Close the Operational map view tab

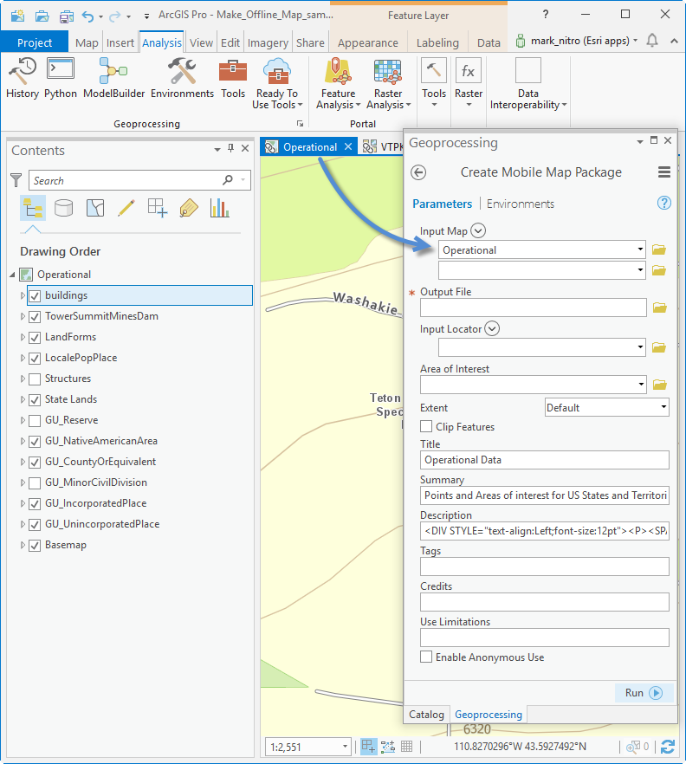(348, 146)
